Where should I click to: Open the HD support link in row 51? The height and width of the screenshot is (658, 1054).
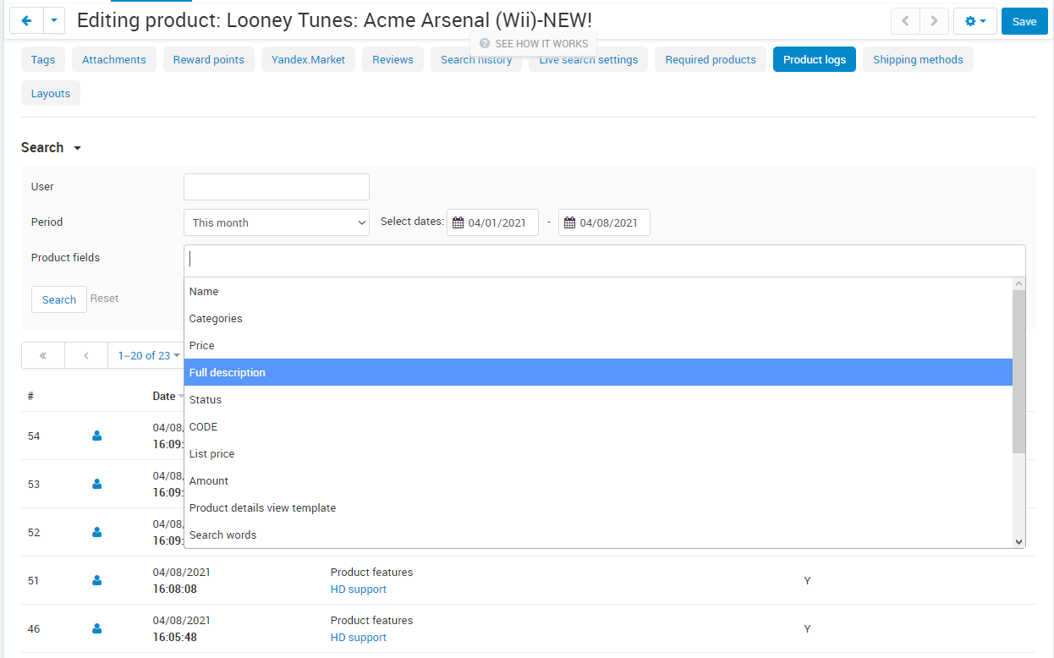pos(359,589)
